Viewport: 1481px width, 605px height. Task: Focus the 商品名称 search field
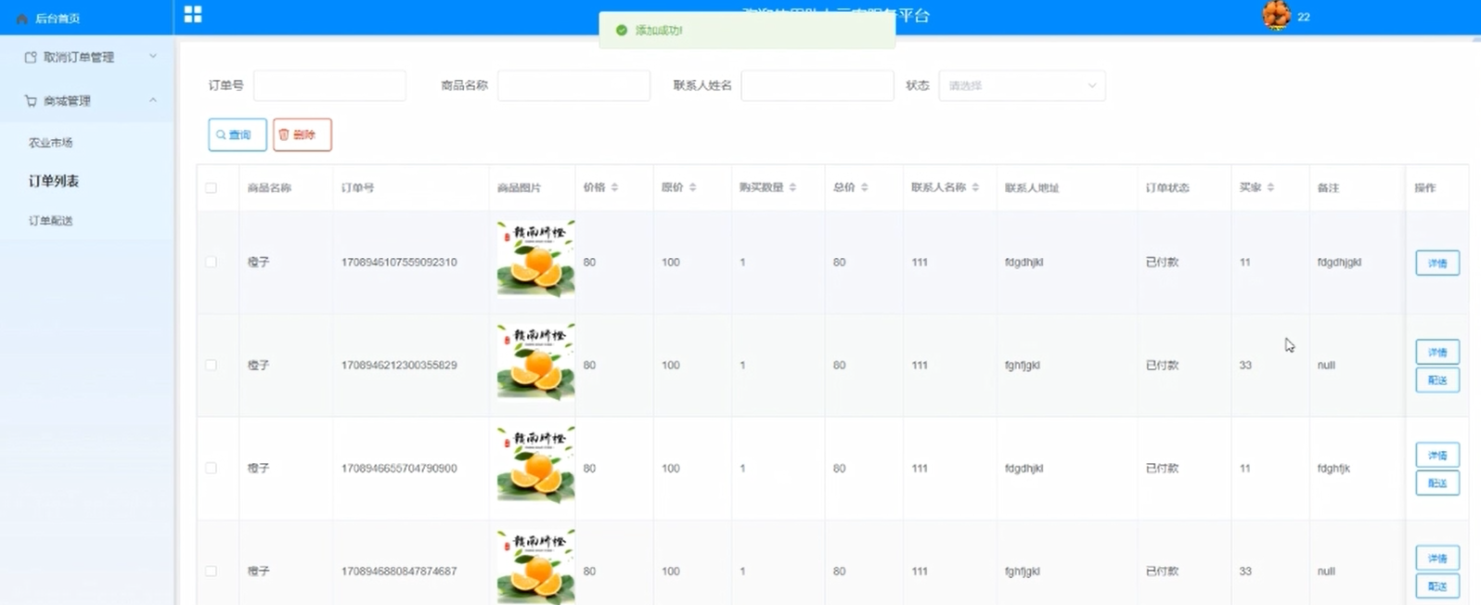tap(573, 85)
